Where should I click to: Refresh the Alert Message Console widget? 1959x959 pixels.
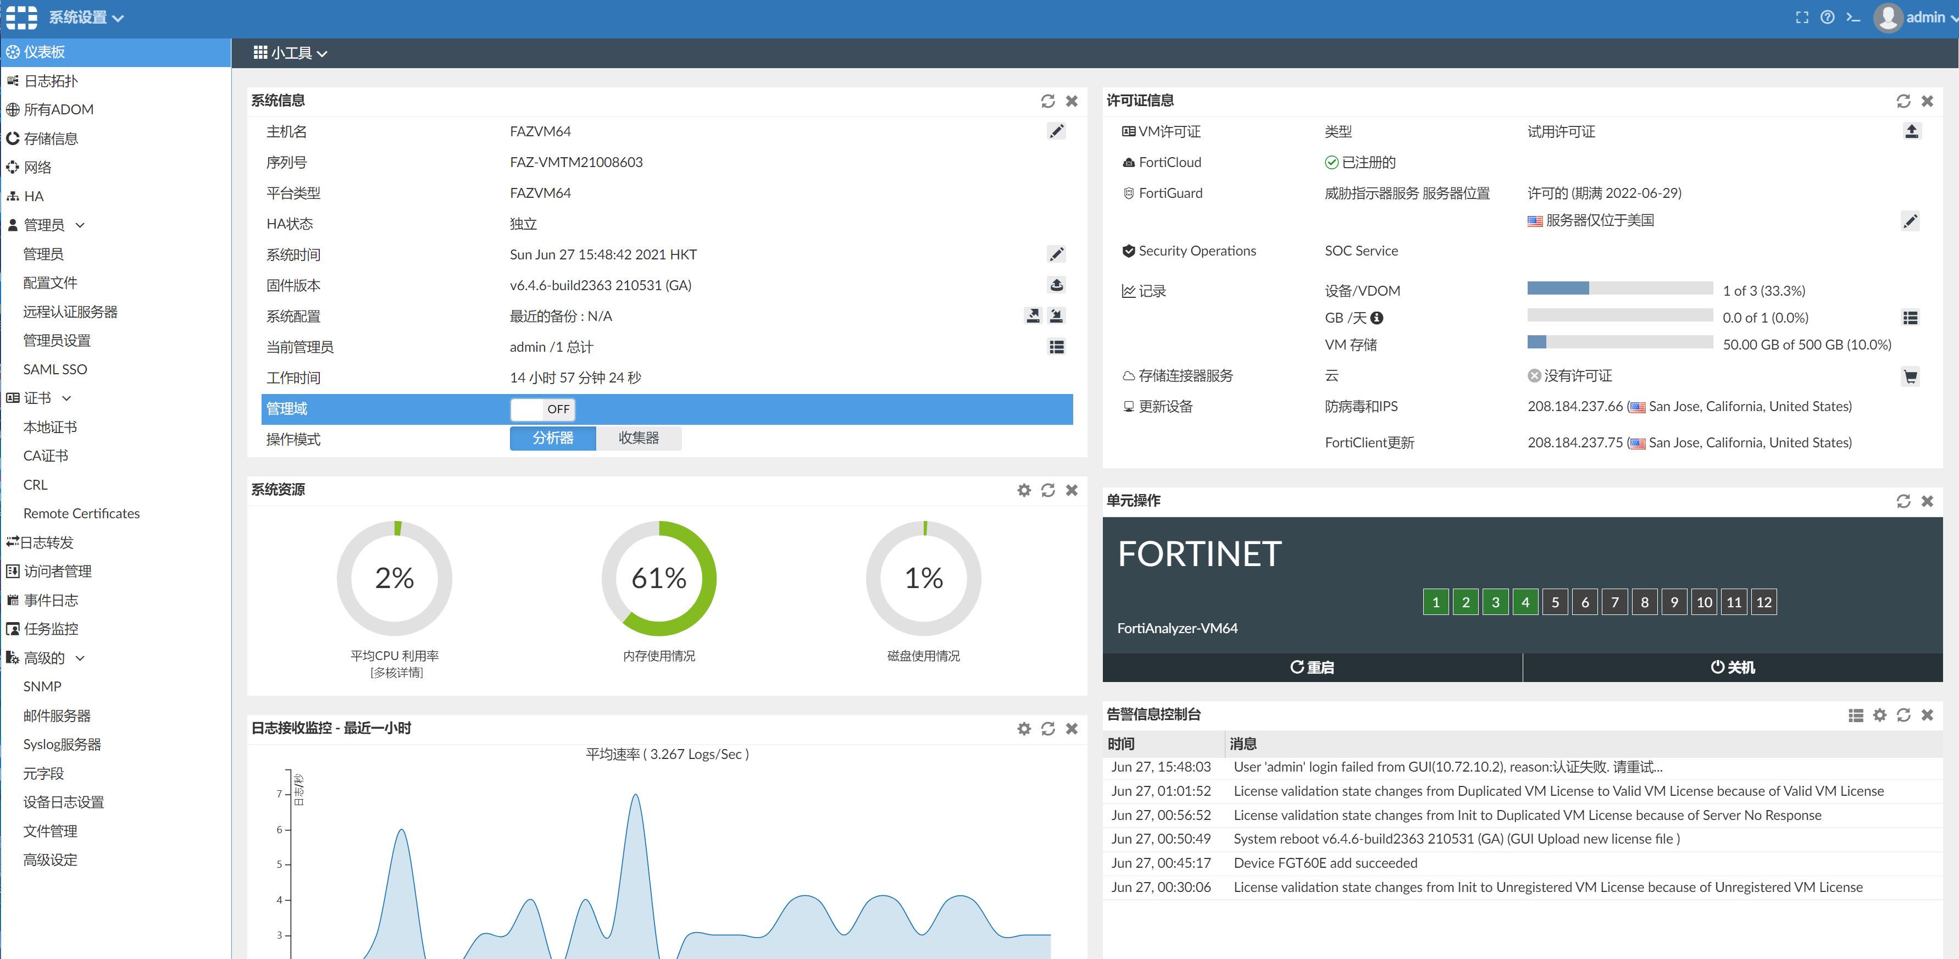point(1903,715)
